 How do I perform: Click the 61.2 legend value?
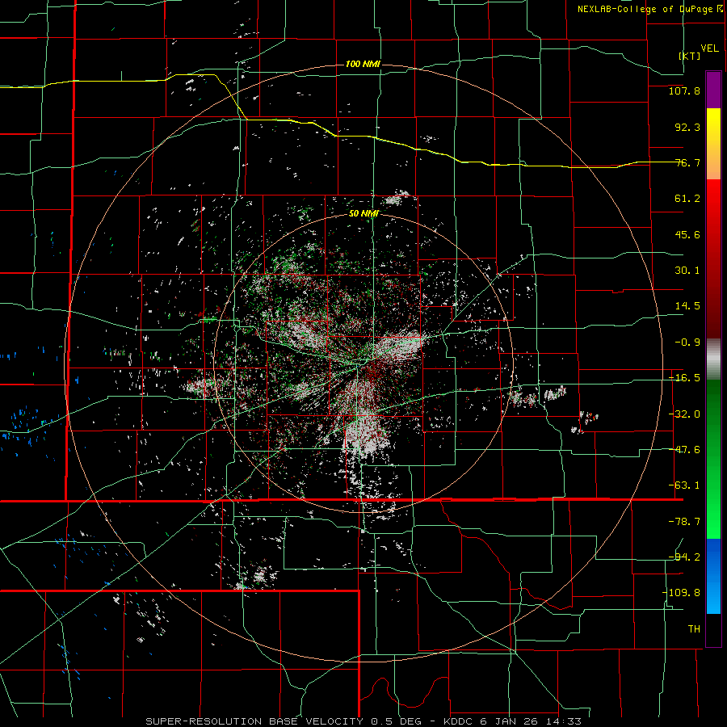pos(687,199)
